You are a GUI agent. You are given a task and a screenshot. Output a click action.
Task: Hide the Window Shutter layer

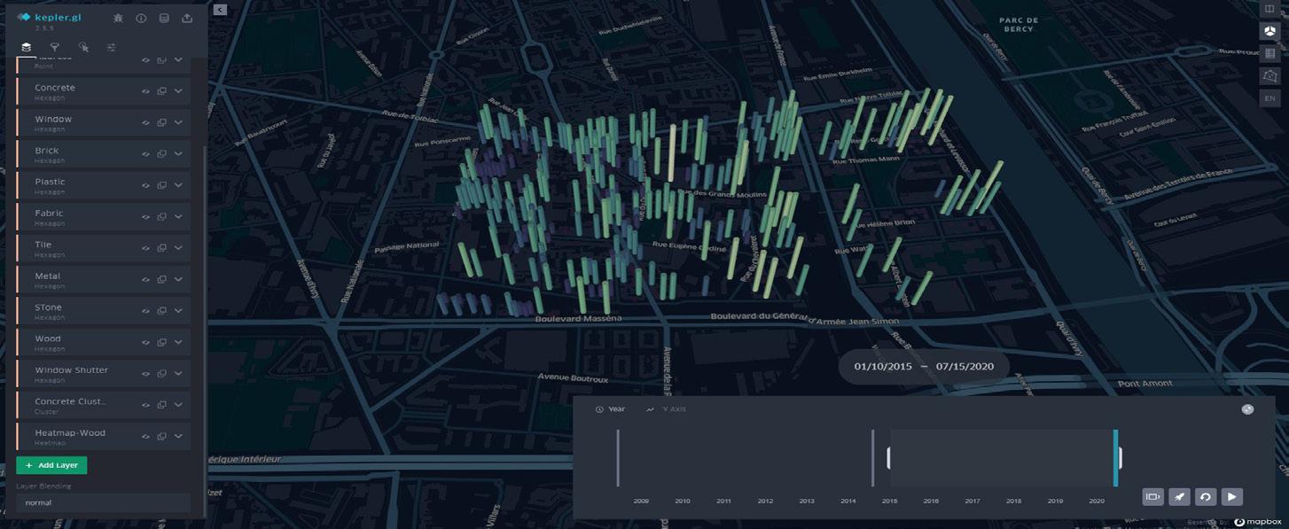point(145,373)
